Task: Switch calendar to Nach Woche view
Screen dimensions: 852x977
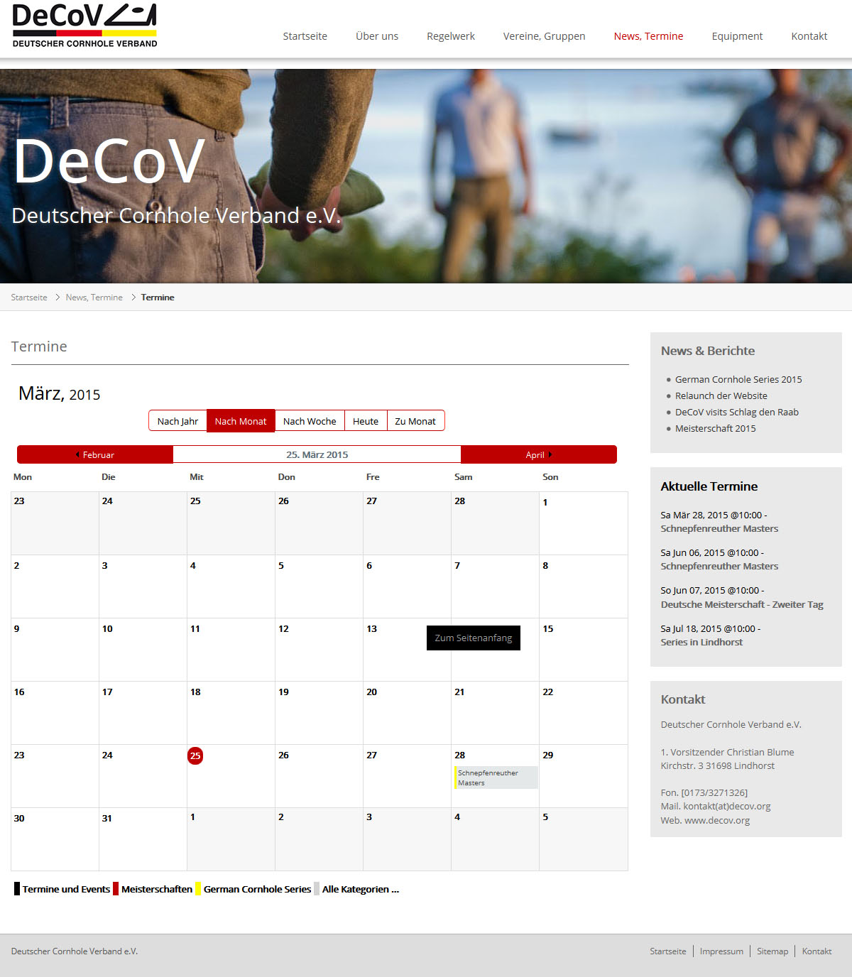Action: [310, 421]
